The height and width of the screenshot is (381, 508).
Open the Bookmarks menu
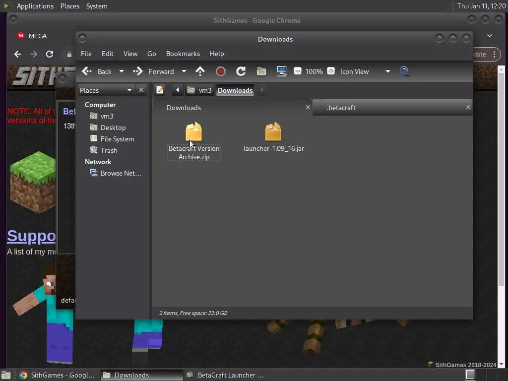tap(183, 54)
